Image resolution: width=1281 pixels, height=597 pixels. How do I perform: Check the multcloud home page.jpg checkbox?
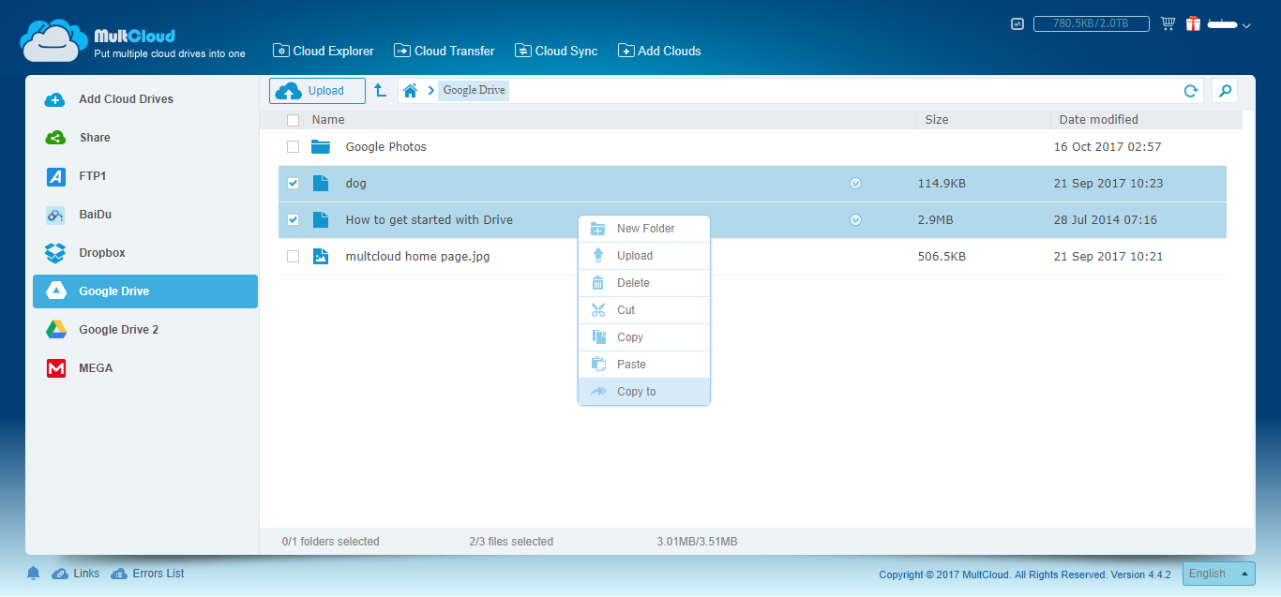293,256
